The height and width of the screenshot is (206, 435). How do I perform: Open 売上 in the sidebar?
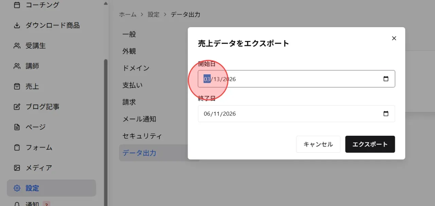[x=32, y=87]
